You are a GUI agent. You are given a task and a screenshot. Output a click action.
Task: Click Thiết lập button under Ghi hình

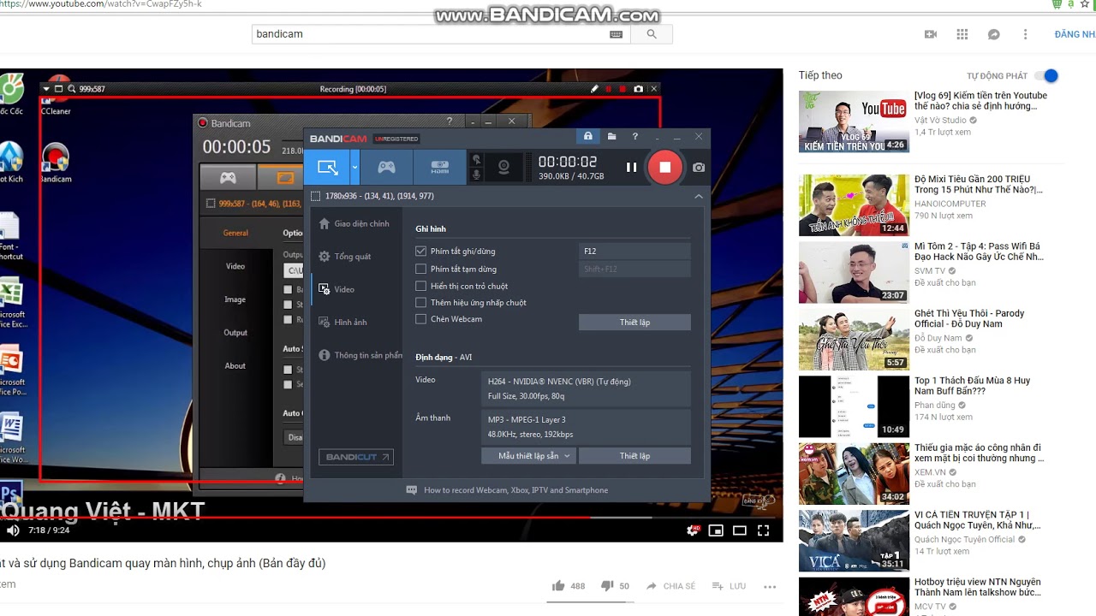(x=634, y=323)
